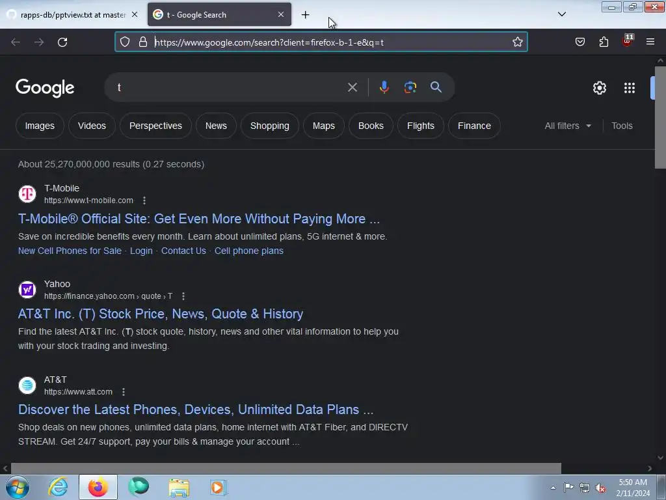Screen dimensions: 666x500
Task: Expand the list-all-tabs chevron
Action: coord(561,14)
